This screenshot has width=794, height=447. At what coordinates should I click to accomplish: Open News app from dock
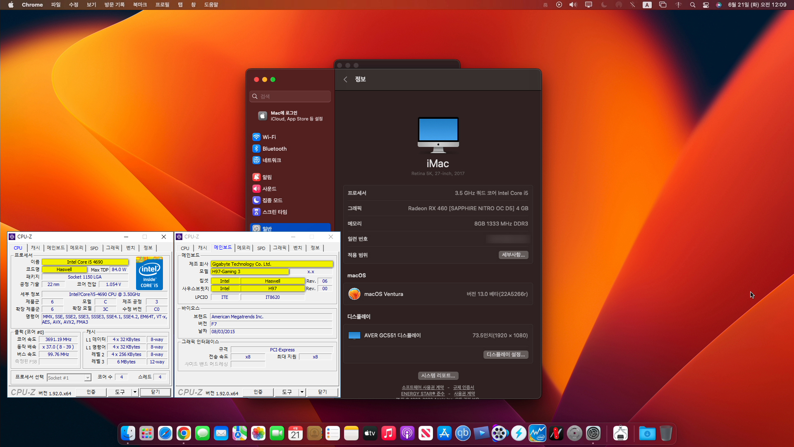coord(426,433)
